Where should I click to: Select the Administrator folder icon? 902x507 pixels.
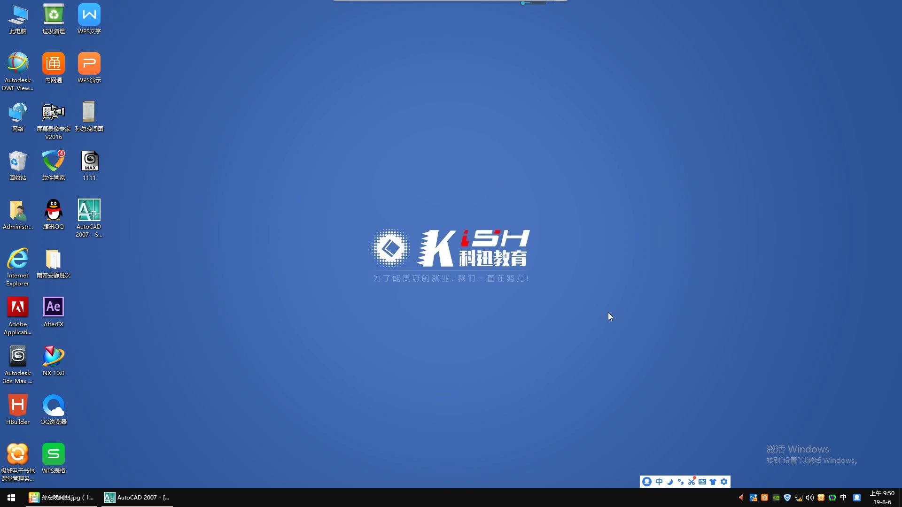coord(18,215)
